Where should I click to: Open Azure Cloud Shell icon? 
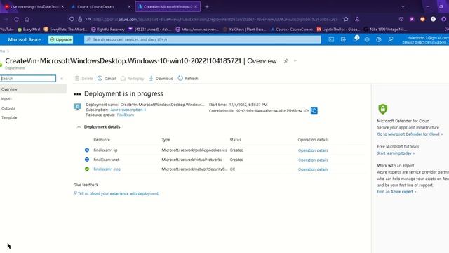pos(331,39)
